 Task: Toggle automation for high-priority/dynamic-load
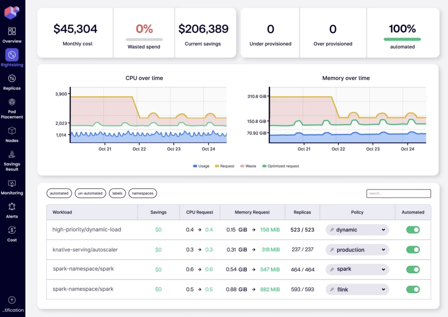[x=413, y=230]
